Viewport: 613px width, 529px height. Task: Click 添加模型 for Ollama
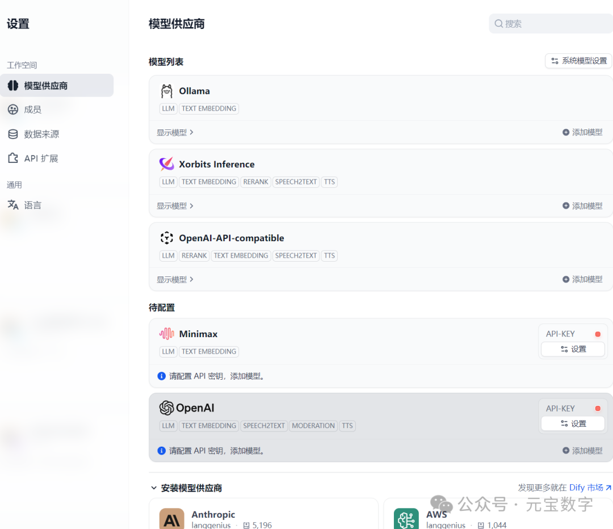pyautogui.click(x=582, y=132)
